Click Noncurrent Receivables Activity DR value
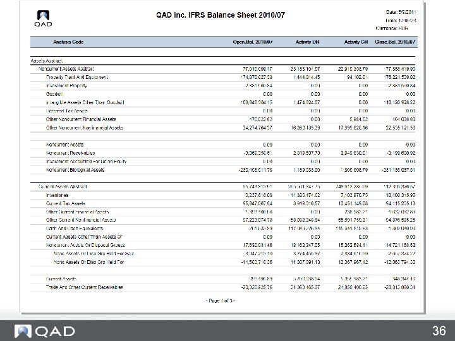 (x=306, y=153)
